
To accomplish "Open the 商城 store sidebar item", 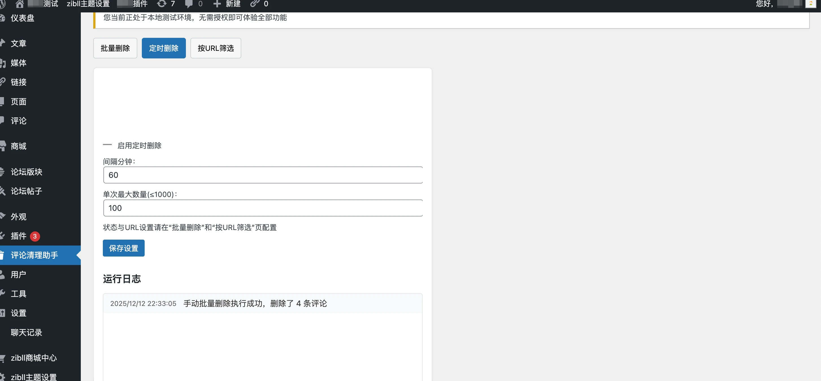I will point(18,146).
